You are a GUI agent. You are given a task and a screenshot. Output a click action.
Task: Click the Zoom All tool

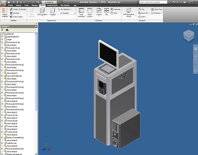point(143,13)
